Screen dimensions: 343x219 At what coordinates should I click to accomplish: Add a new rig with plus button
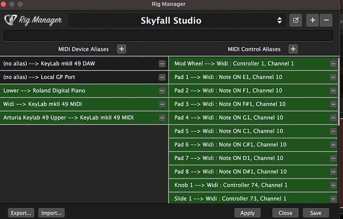313,20
